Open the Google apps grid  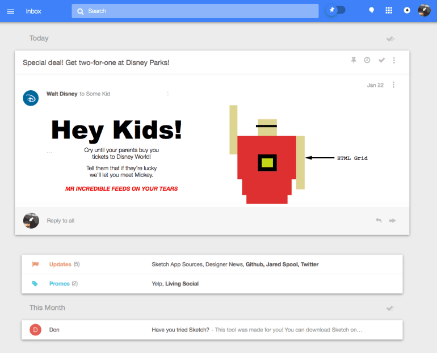coord(389,11)
